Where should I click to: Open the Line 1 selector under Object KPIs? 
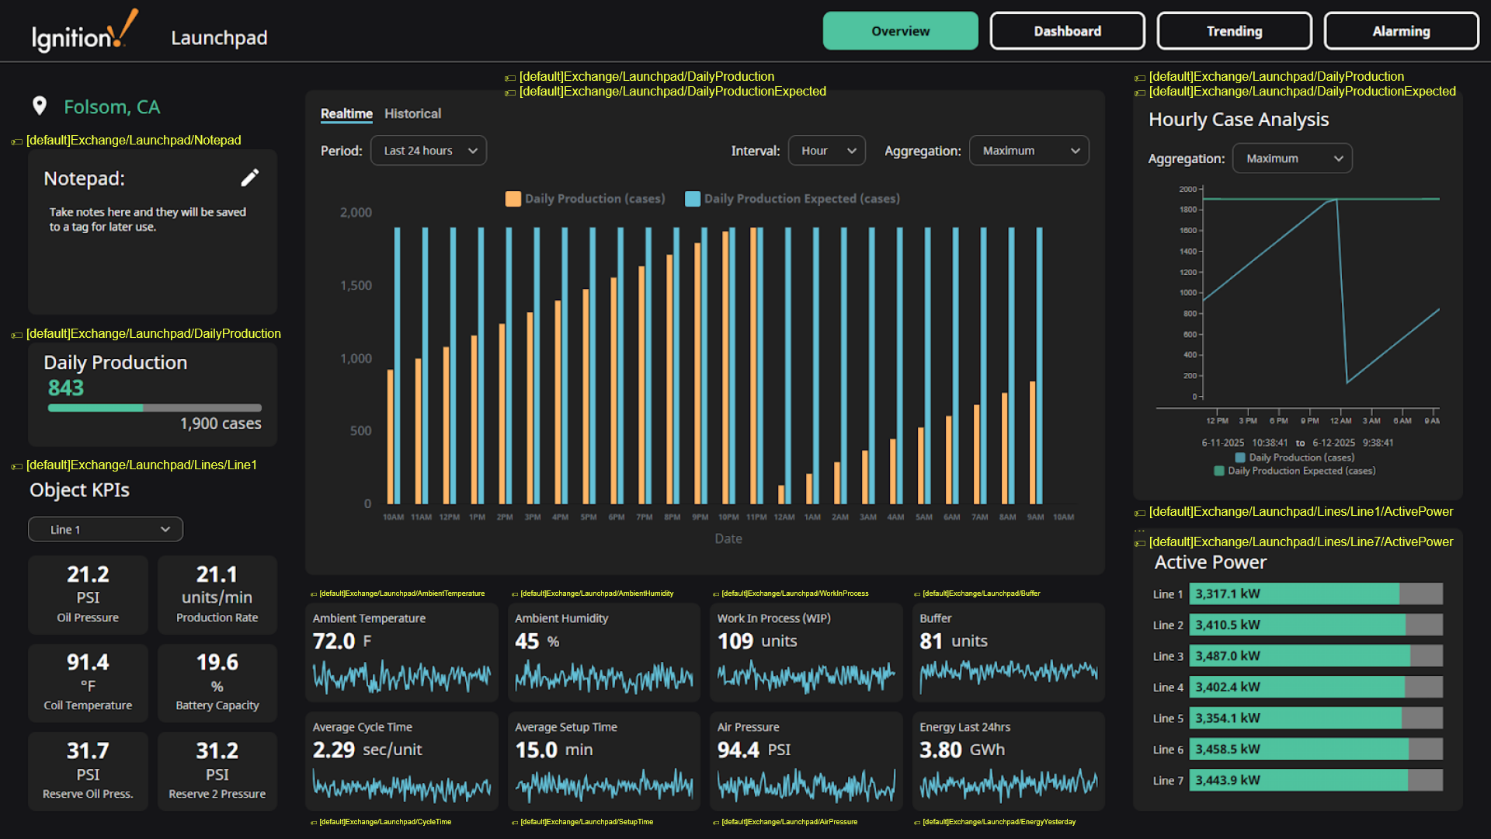106,530
